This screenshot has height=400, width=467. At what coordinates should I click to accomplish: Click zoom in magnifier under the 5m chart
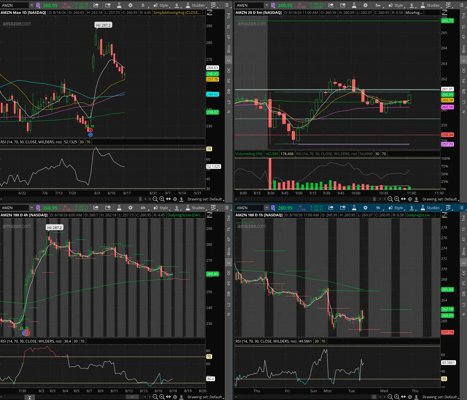(397, 199)
